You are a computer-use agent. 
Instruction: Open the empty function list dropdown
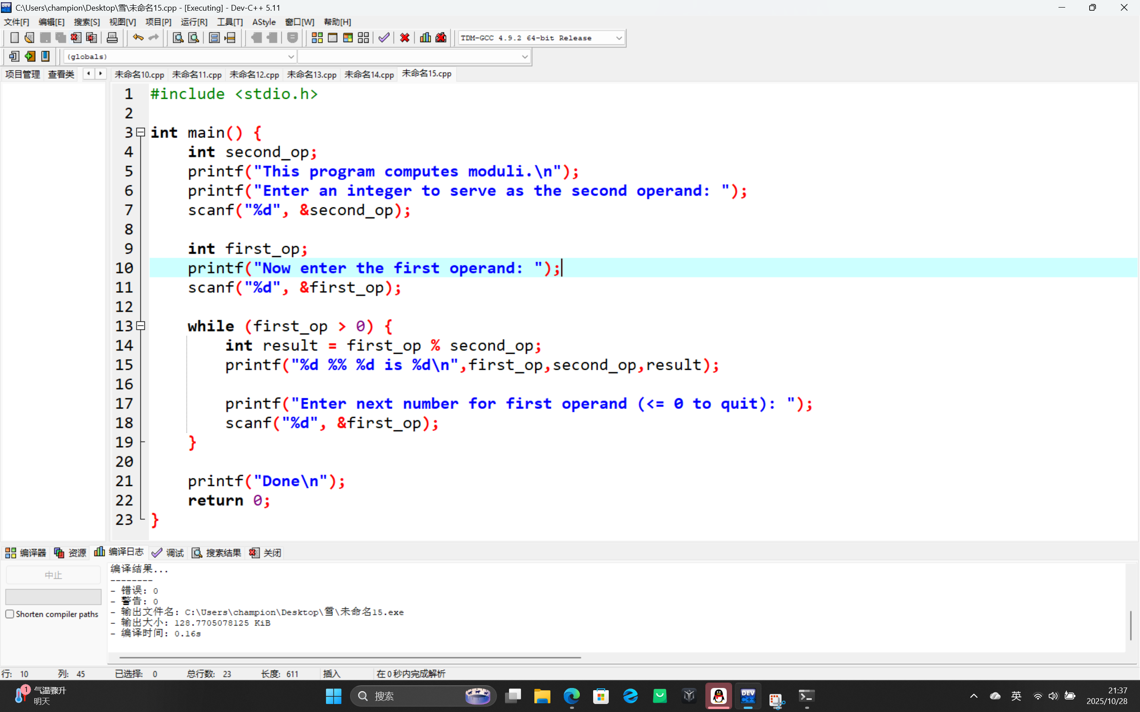click(524, 57)
